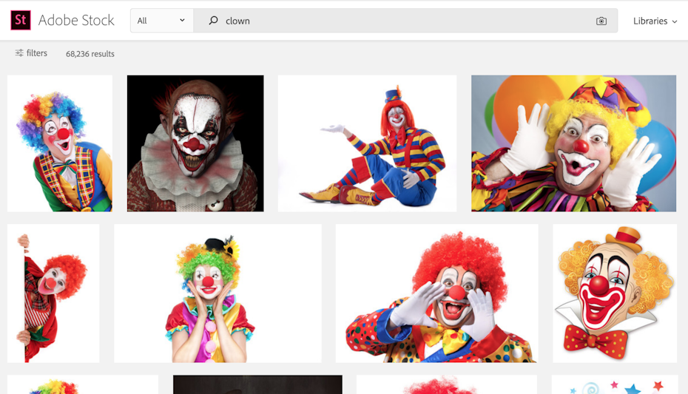Click the Adobe Stock brand name text
This screenshot has width=688, height=394.
click(x=76, y=21)
